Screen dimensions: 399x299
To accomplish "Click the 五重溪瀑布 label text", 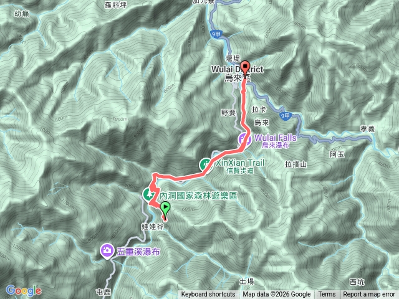I will pos(138,252).
